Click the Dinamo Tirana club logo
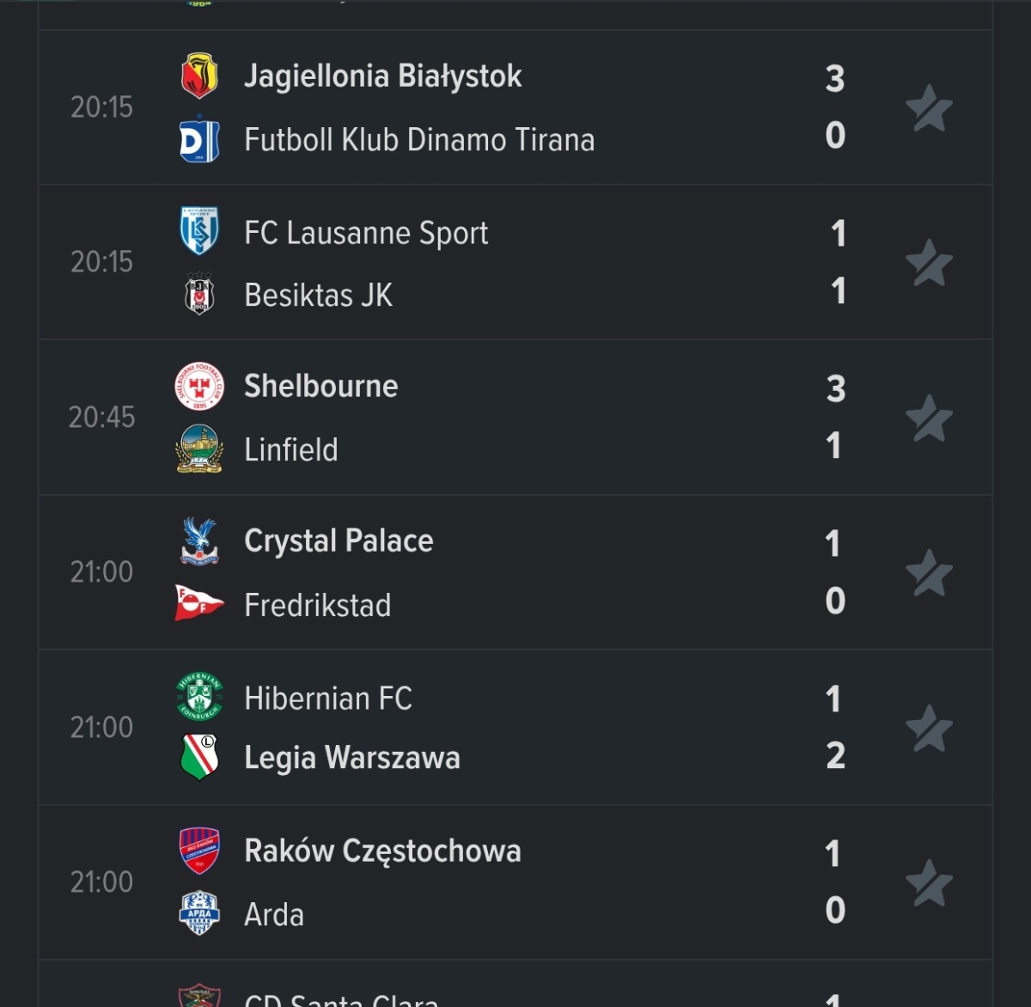The height and width of the screenshot is (1007, 1031). [199, 140]
